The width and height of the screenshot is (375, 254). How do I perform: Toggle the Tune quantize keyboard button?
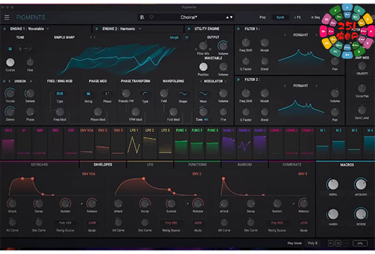click(10, 49)
